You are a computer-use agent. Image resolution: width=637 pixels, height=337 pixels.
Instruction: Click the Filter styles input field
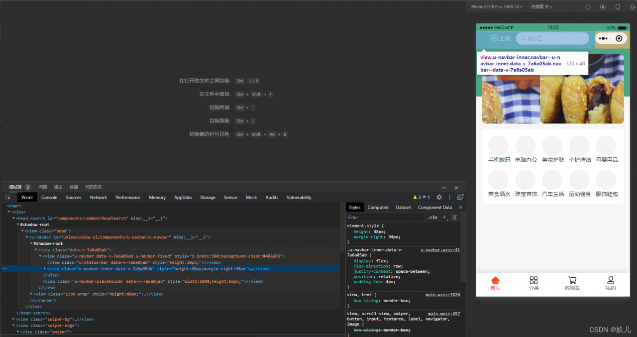[386, 217]
